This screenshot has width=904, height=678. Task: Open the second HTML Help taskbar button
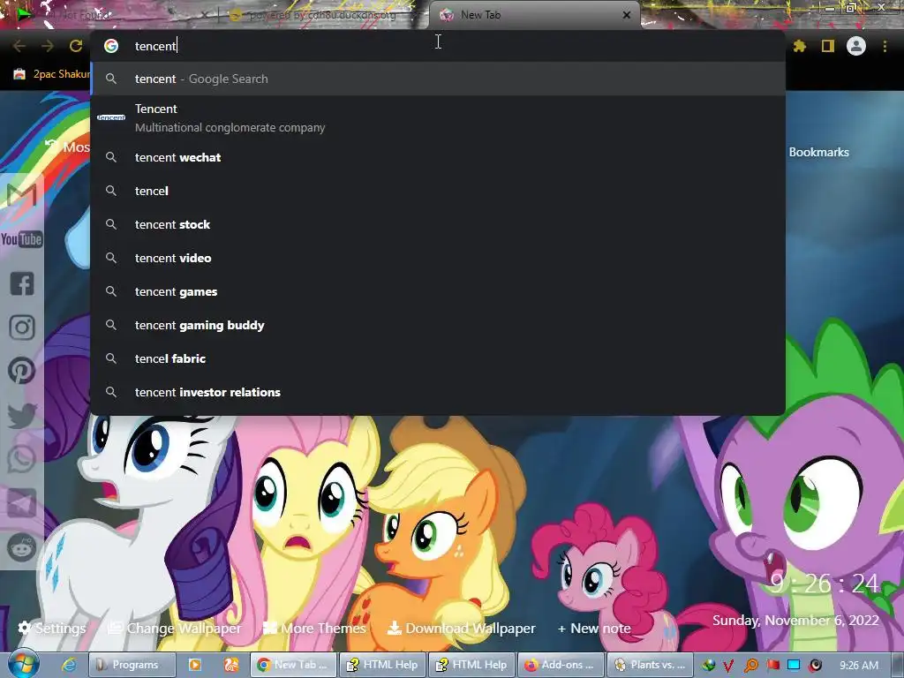472,665
